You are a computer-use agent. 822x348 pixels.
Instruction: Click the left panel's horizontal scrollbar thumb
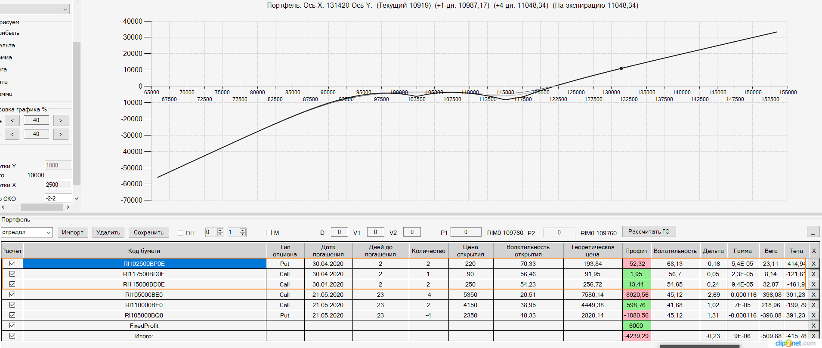point(42,207)
